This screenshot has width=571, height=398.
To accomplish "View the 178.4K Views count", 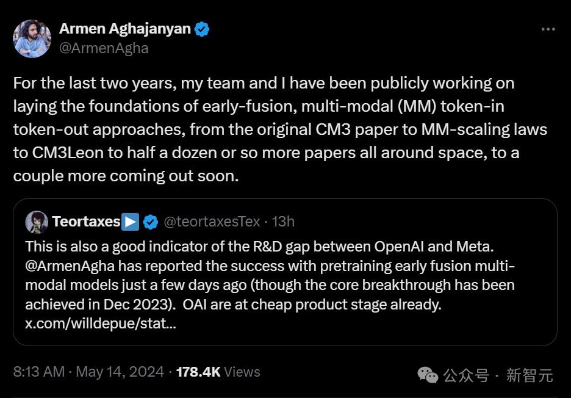I will [x=218, y=372].
